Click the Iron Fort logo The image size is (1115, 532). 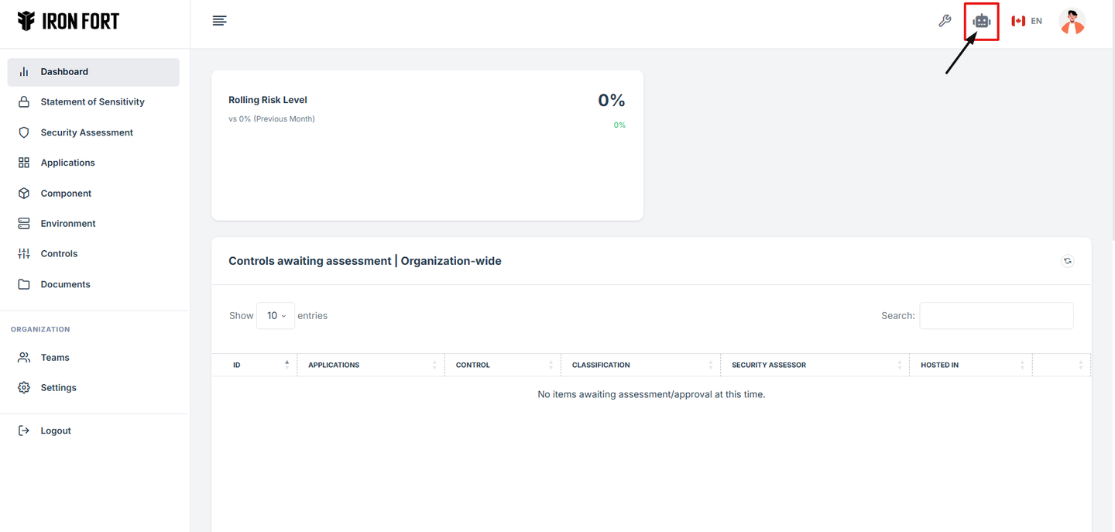pyautogui.click(x=68, y=22)
